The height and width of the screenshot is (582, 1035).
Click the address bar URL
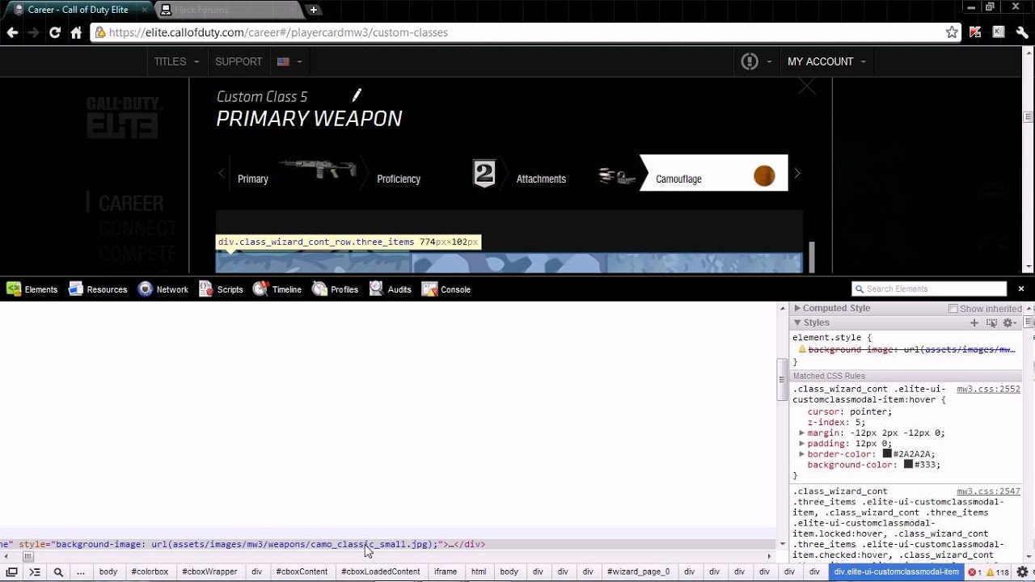coord(278,32)
